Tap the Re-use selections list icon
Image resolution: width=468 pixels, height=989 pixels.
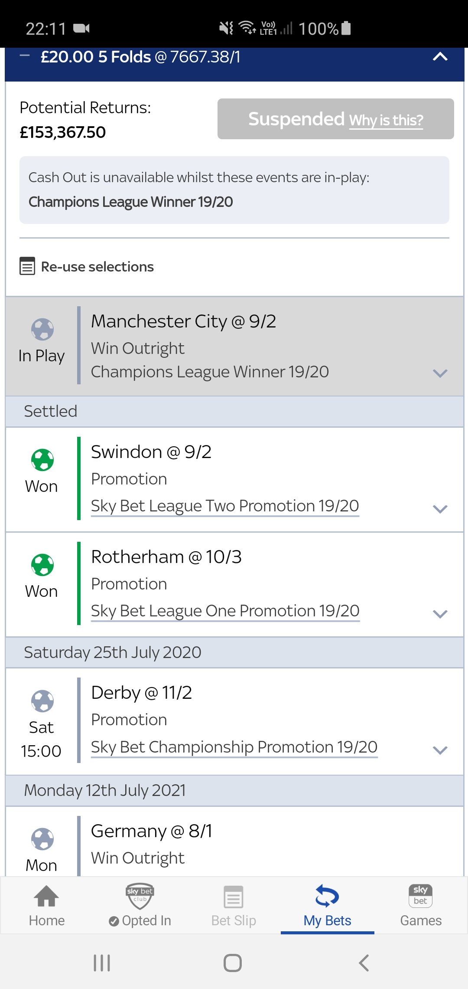[x=27, y=266]
